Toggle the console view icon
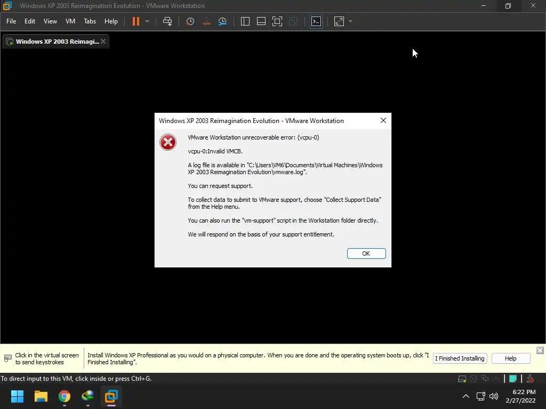 click(x=316, y=21)
